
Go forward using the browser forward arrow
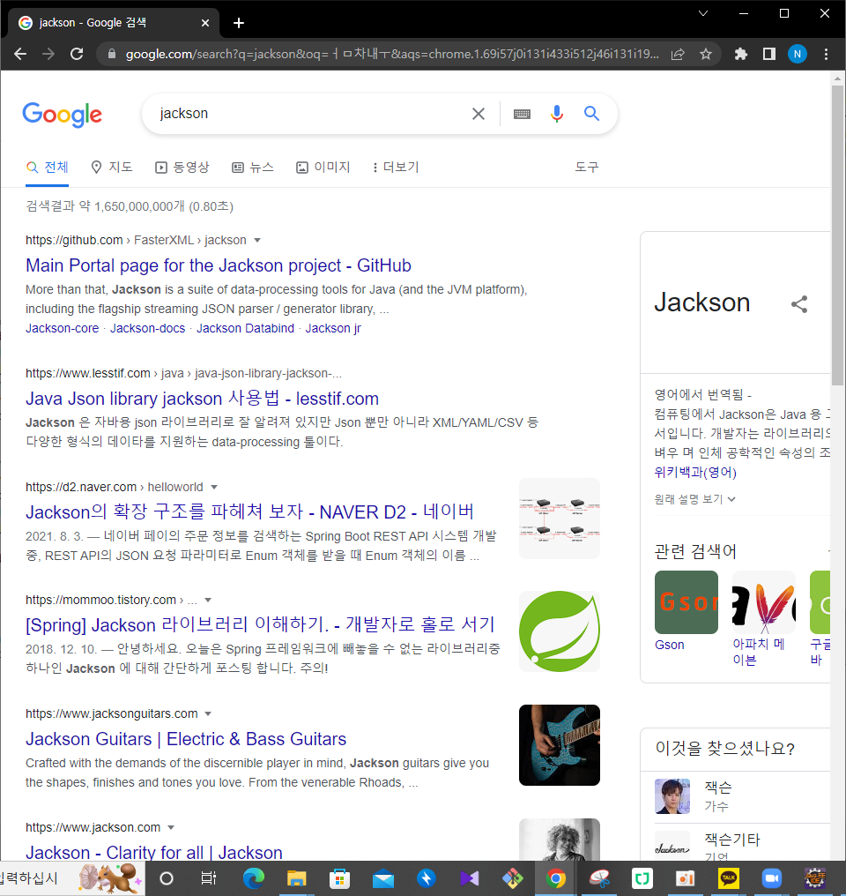coord(48,55)
